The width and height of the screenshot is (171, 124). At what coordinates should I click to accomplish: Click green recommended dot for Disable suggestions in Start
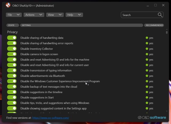(x=147, y=97)
